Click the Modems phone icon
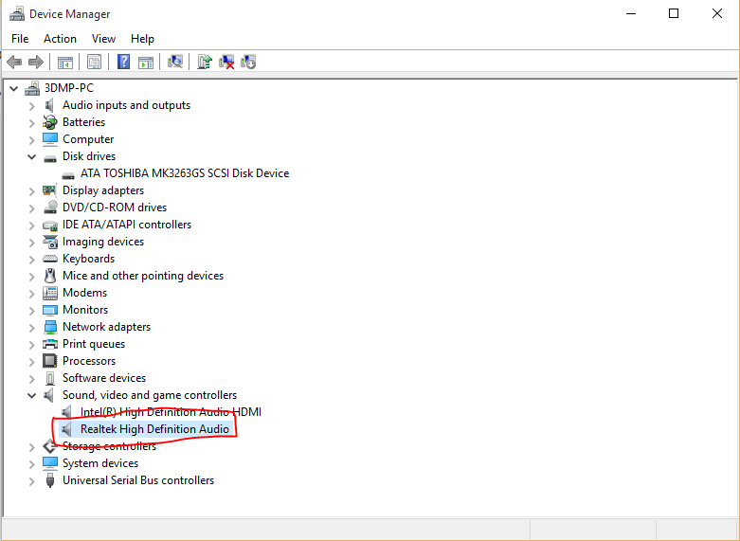 click(50, 293)
